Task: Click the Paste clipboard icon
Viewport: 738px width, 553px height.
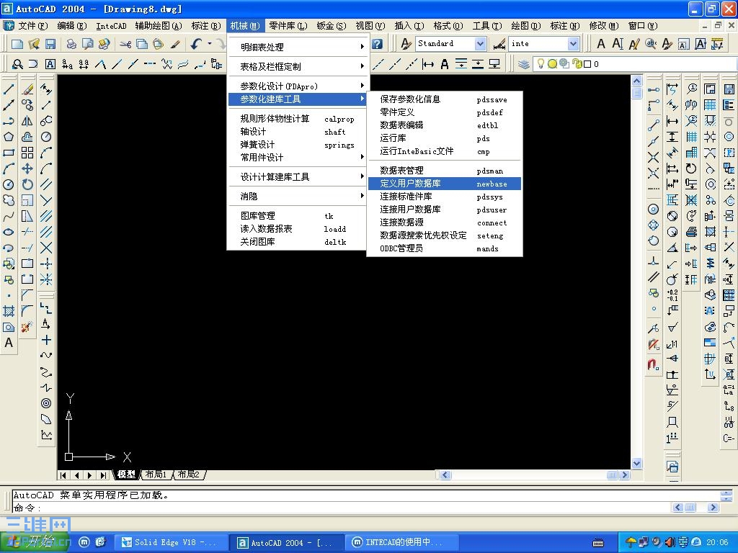Action: [158, 44]
